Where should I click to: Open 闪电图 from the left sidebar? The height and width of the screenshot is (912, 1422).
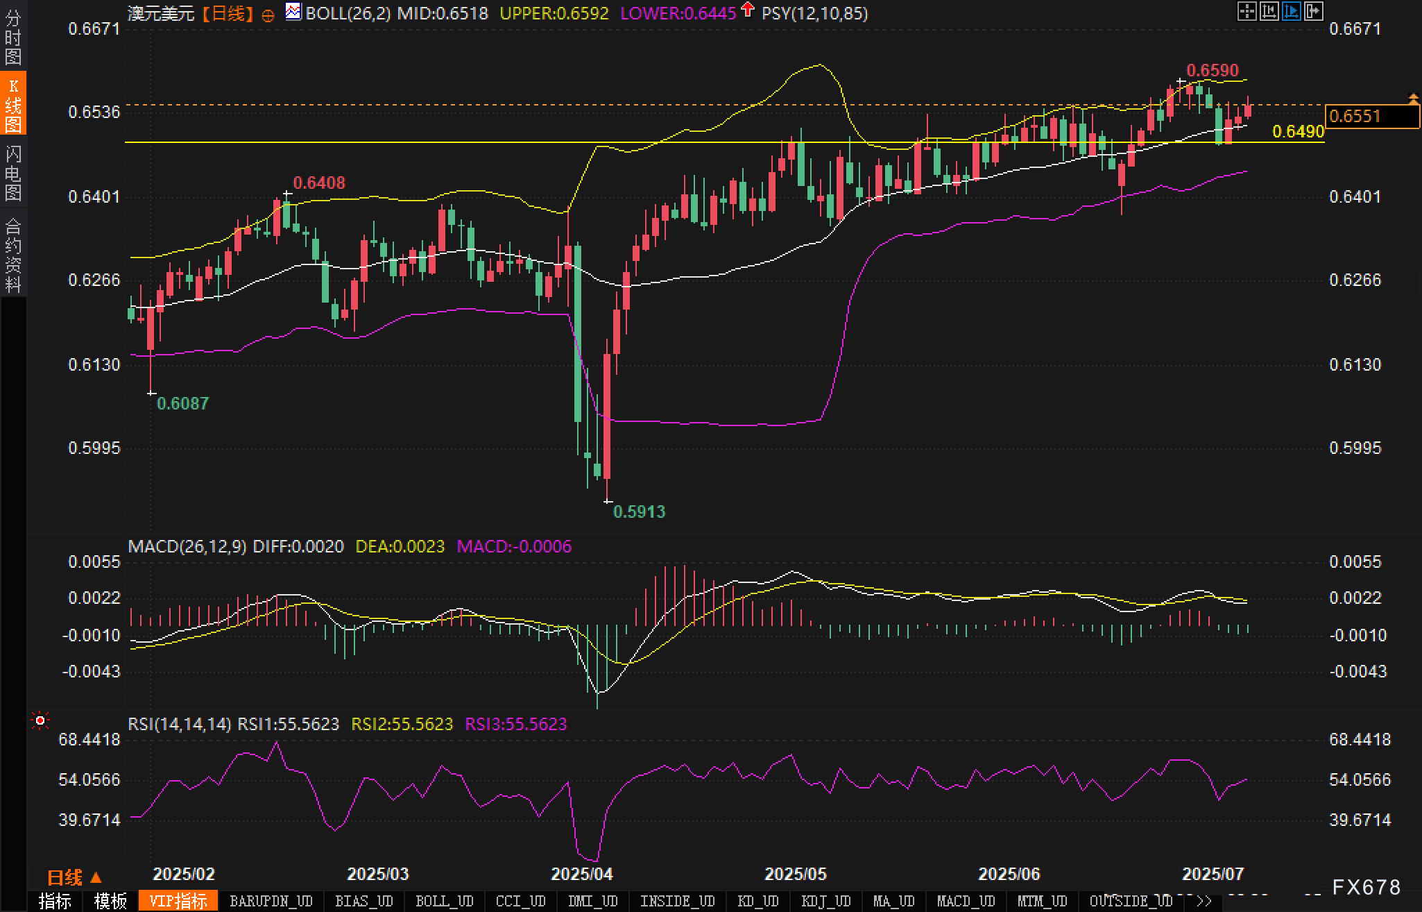[13, 173]
